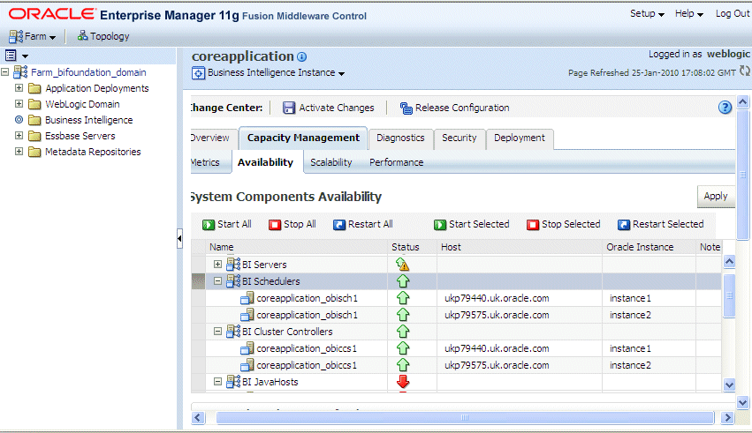Open Scalability subtab
The image size is (752, 433).
[330, 162]
